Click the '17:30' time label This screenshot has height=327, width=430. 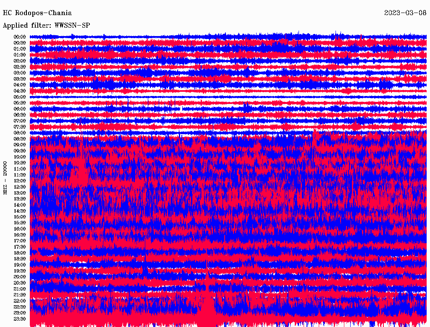click(x=20, y=247)
